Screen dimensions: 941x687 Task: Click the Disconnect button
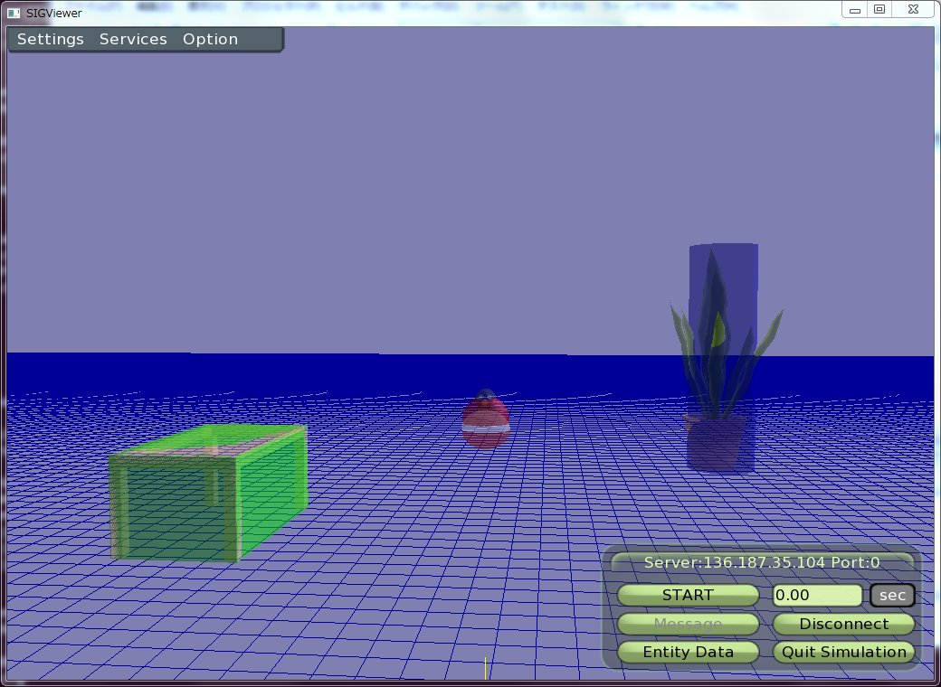tap(843, 624)
